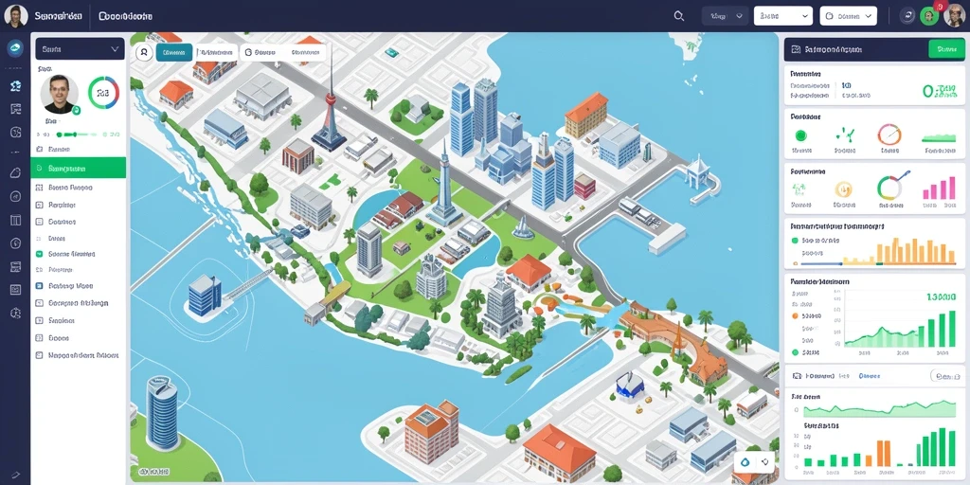Screen dimensions: 970x485
Task: Expand the dark dropdown atop the sidebar panel
Action: [80, 49]
